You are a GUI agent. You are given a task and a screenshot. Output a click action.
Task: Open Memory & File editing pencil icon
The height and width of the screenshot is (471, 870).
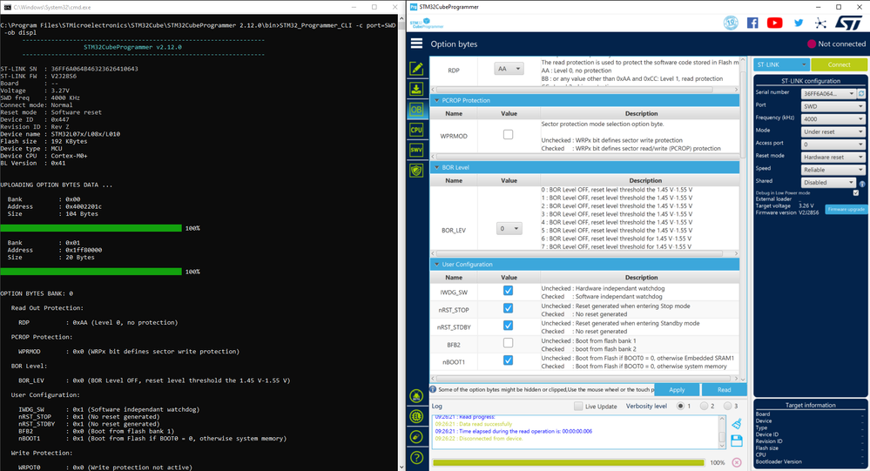tap(416, 68)
